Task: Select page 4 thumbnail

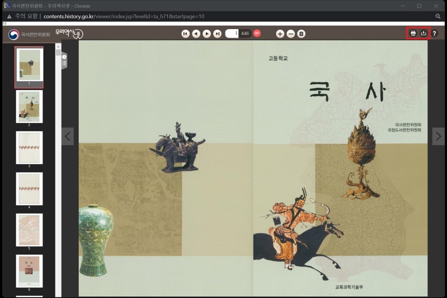Action: point(29,189)
